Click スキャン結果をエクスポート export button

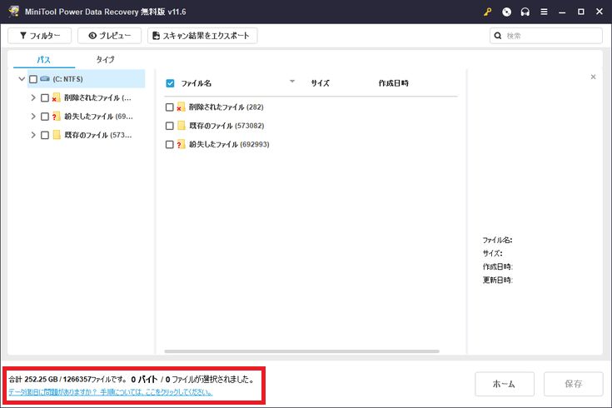pos(202,36)
